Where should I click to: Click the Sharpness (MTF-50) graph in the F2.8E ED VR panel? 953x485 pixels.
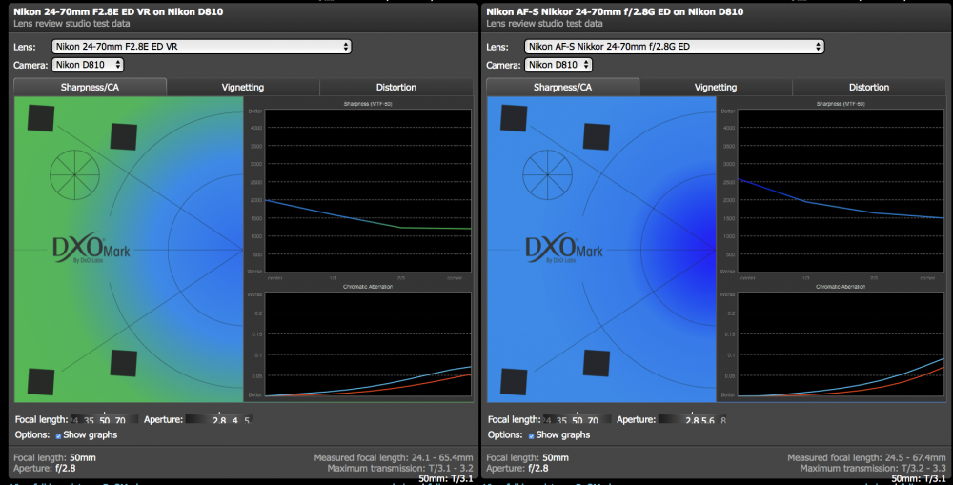(x=368, y=191)
